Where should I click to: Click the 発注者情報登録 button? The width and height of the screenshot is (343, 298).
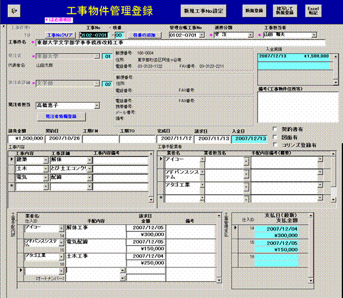[61, 117]
